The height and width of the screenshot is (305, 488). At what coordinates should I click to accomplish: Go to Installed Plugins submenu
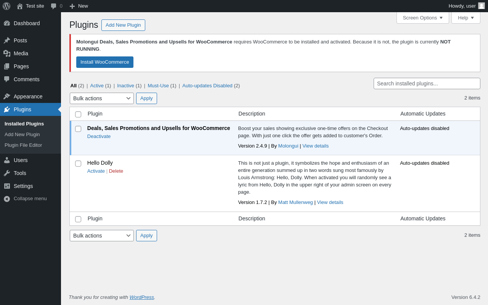(24, 124)
